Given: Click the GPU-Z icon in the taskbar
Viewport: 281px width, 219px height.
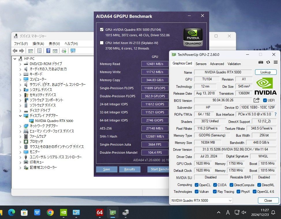Looking at the screenshot, I should pyautogui.click(x=113, y=212).
